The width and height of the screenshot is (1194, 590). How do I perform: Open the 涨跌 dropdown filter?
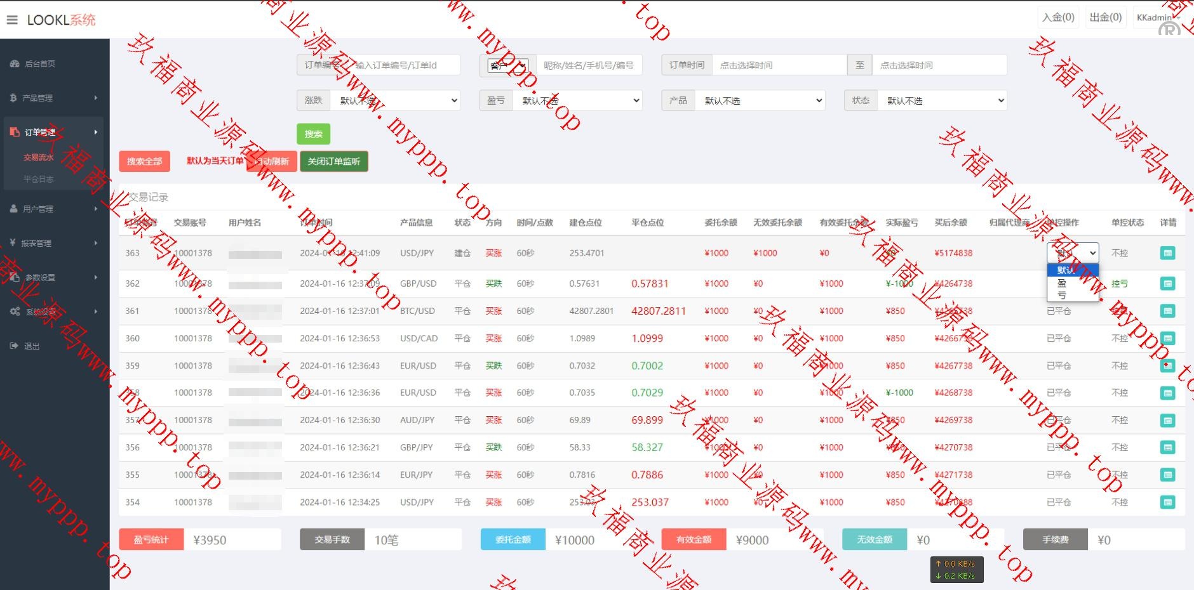394,100
